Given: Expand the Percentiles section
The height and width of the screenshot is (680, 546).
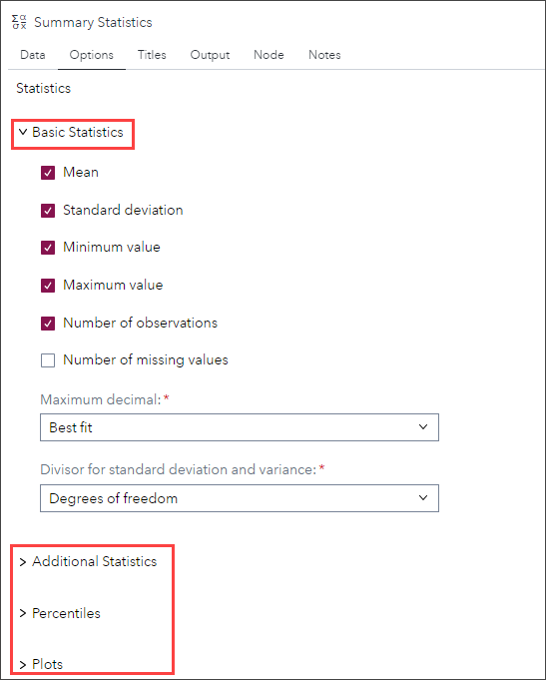Looking at the screenshot, I should (x=60, y=613).
